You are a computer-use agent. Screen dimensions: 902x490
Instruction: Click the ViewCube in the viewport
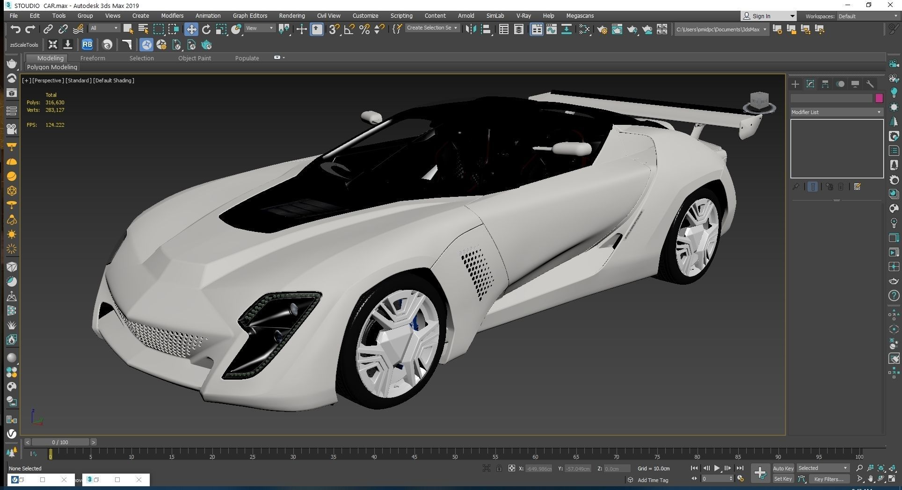tap(759, 102)
